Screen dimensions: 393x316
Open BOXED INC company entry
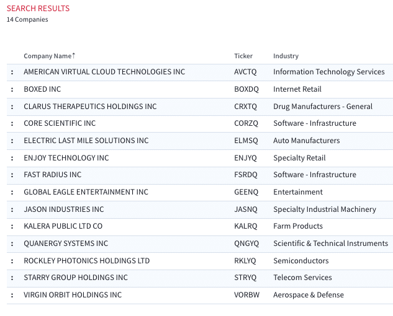tap(42, 89)
